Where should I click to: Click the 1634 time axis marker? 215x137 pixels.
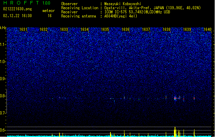[85, 29]
